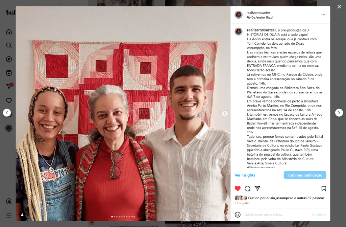Go to next post with right arrow
The height and width of the screenshot is (227, 346).
(339, 113)
